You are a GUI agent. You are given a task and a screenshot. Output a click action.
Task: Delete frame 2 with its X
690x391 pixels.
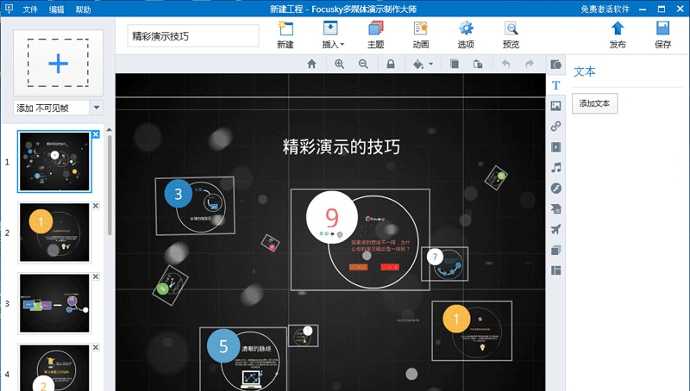pos(96,206)
